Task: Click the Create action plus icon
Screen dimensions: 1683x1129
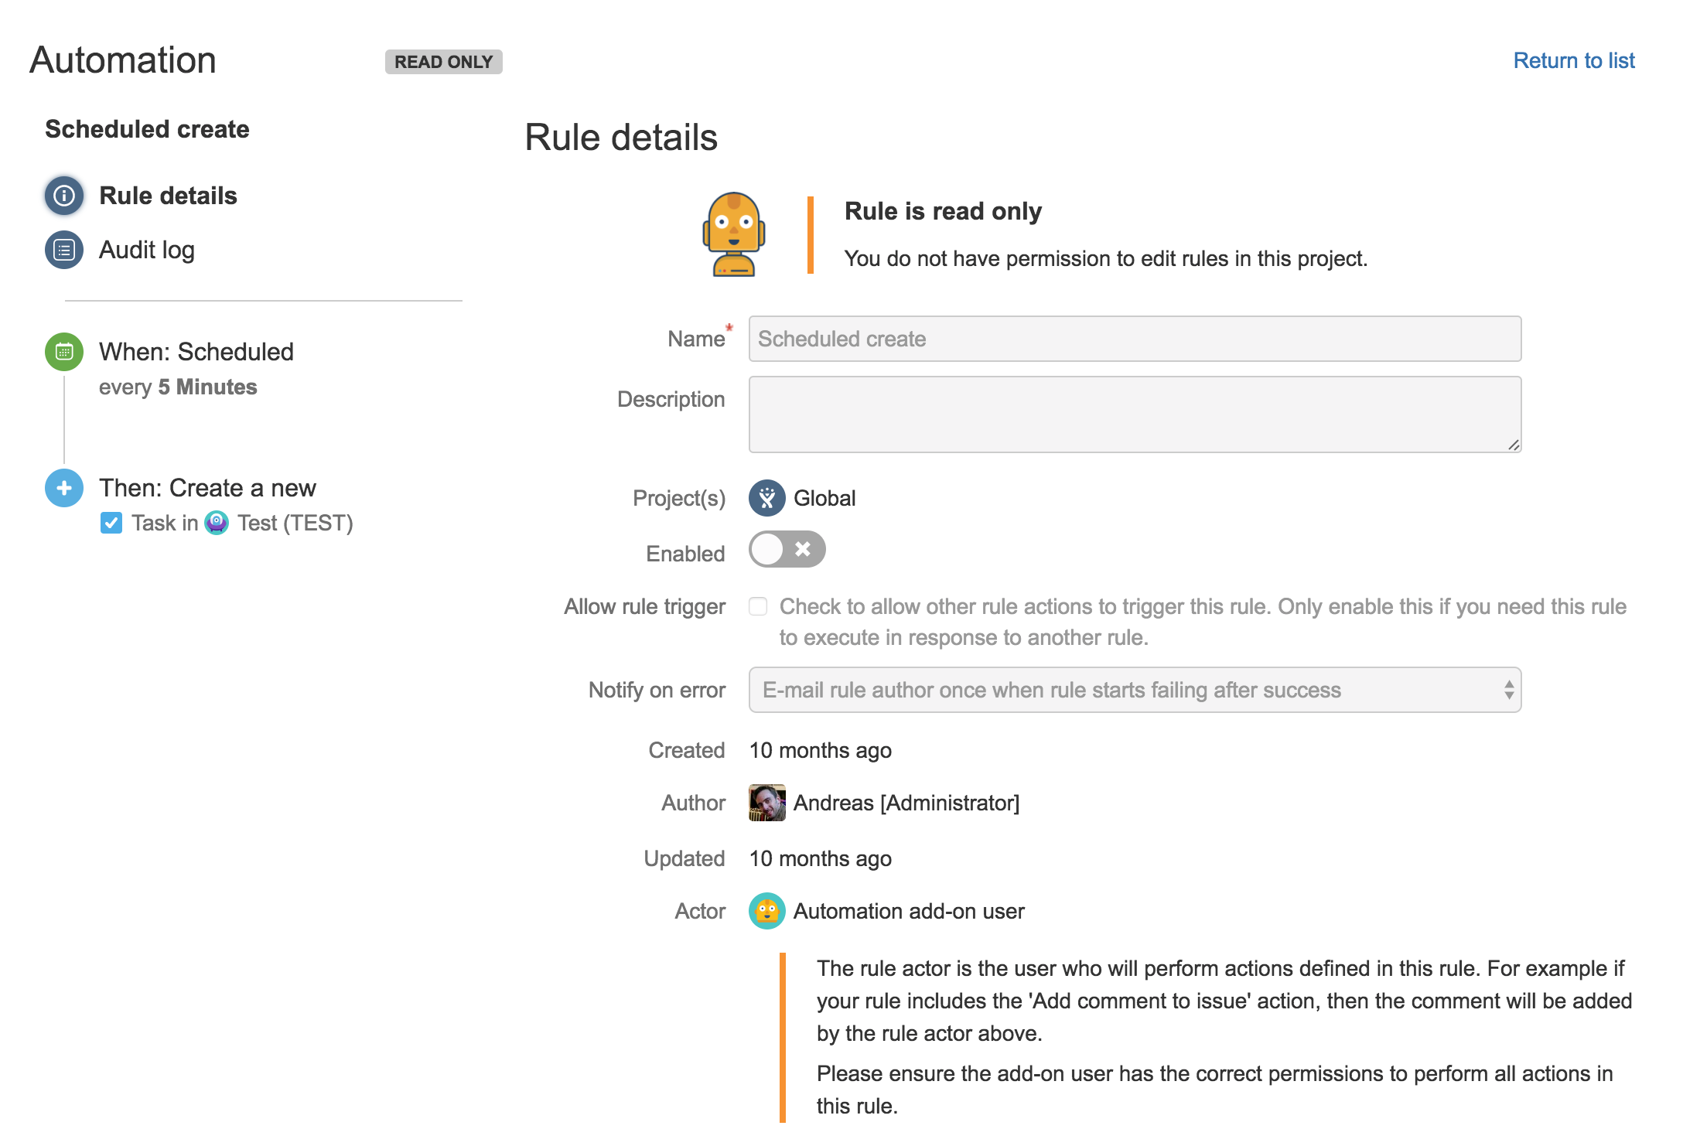Action: (64, 490)
